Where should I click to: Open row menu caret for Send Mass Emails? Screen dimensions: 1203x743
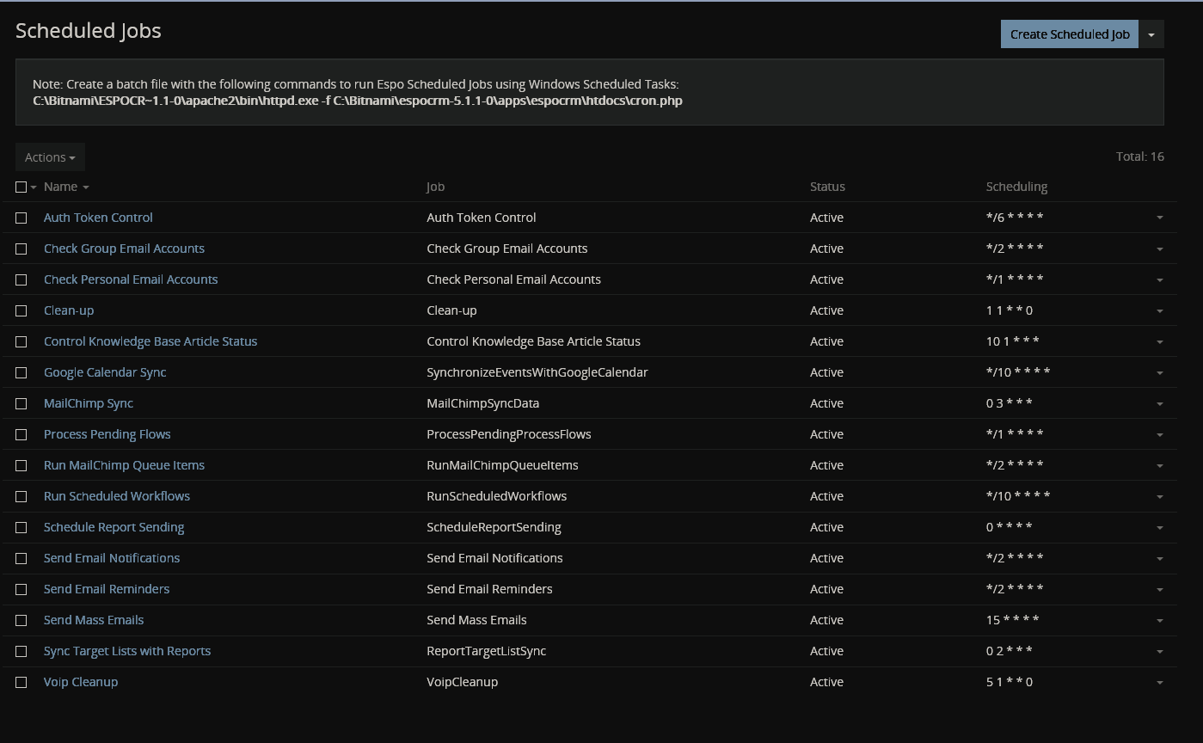1159,621
